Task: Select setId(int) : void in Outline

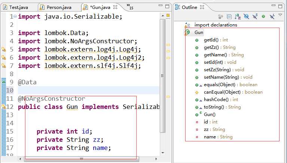Action: [x=220, y=62]
